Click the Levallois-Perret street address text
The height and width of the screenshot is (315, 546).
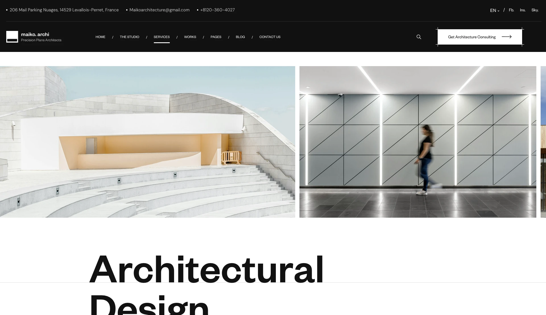64,10
